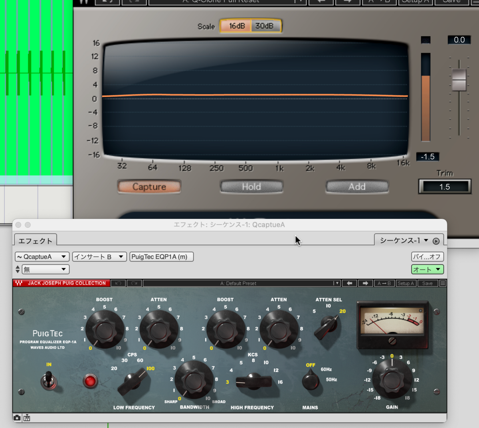Click the BANDWIDTH knob
The width and height of the screenshot is (479, 428).
pos(194,380)
